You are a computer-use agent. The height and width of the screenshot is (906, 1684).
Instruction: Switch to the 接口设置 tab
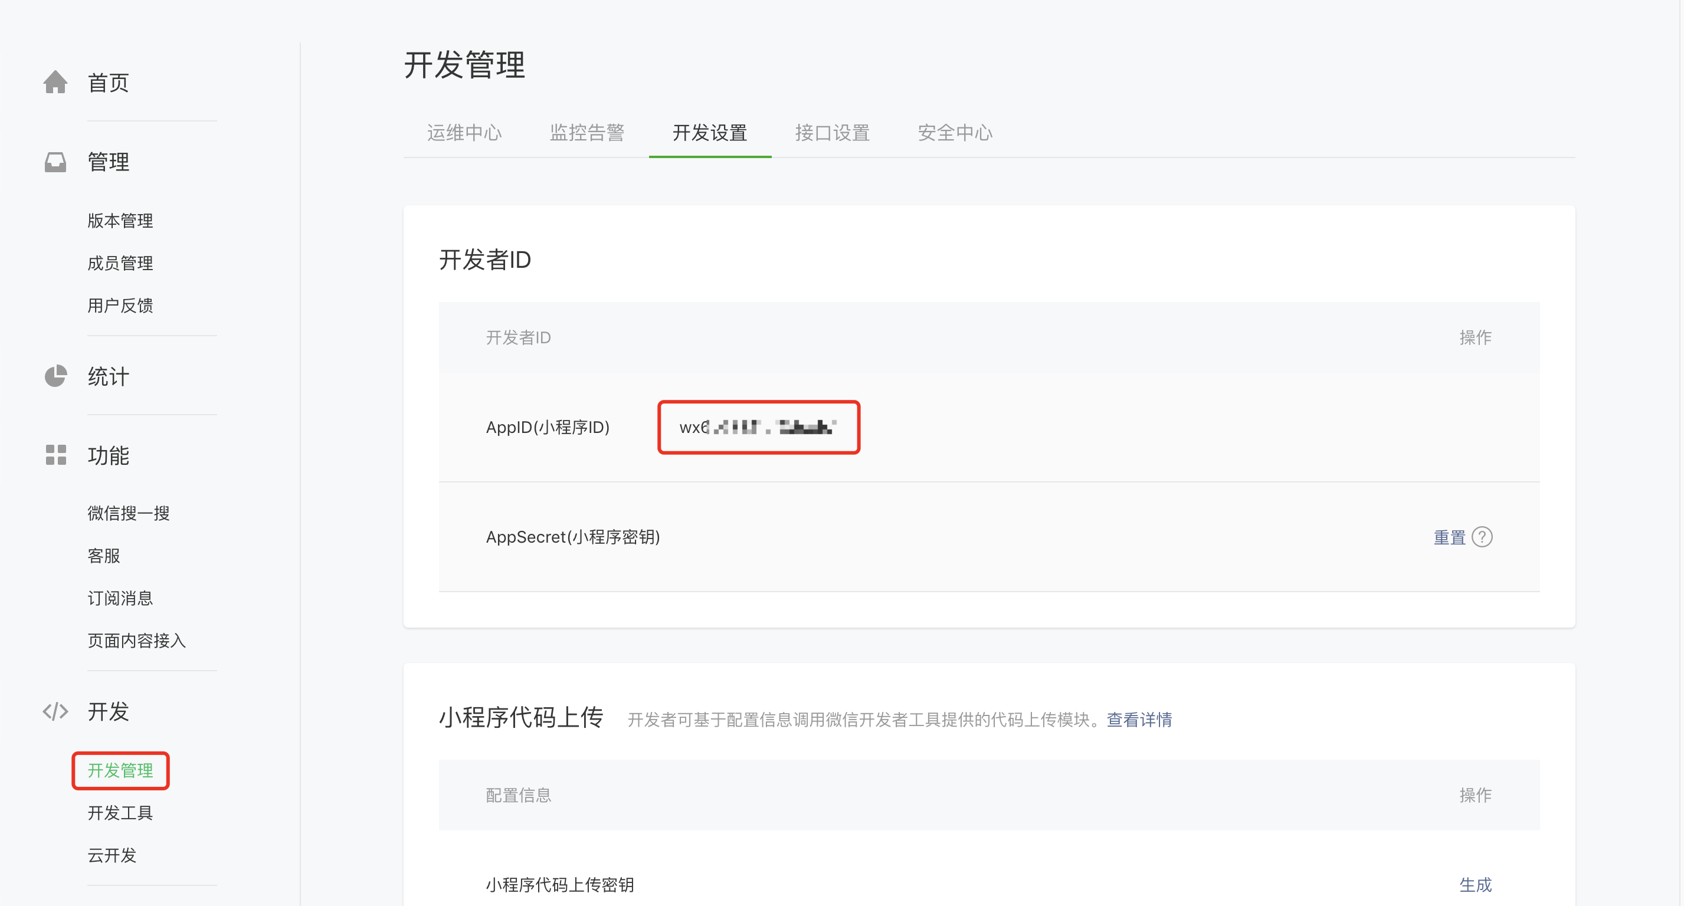(832, 133)
